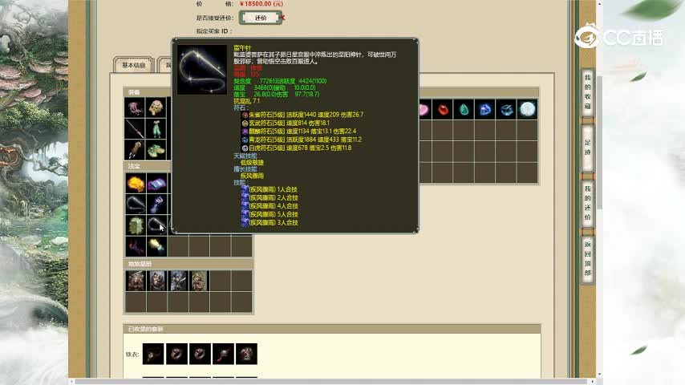Click the 5人合技 skill line
Viewport: 685px width, 385px height.
pyautogui.click(x=270, y=215)
